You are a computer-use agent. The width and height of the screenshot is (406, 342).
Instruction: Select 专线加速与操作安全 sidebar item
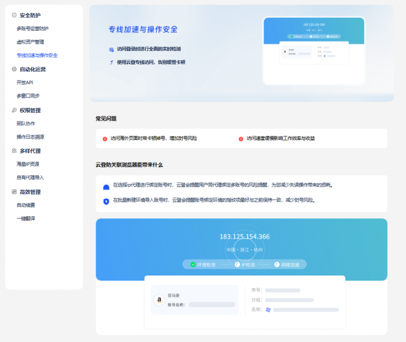pos(37,56)
